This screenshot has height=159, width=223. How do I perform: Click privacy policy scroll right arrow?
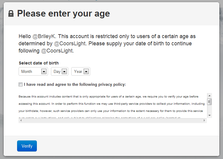coord(205,120)
